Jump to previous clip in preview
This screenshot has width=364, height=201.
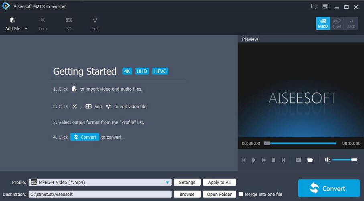point(244,160)
